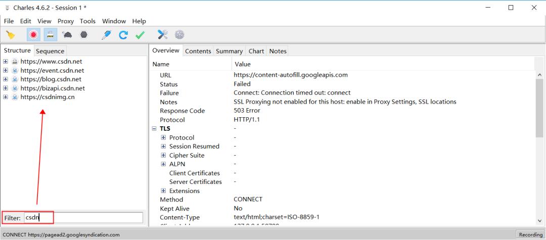Click the Charles app icon in title bar
The image size is (546, 240).
pos(7,8)
